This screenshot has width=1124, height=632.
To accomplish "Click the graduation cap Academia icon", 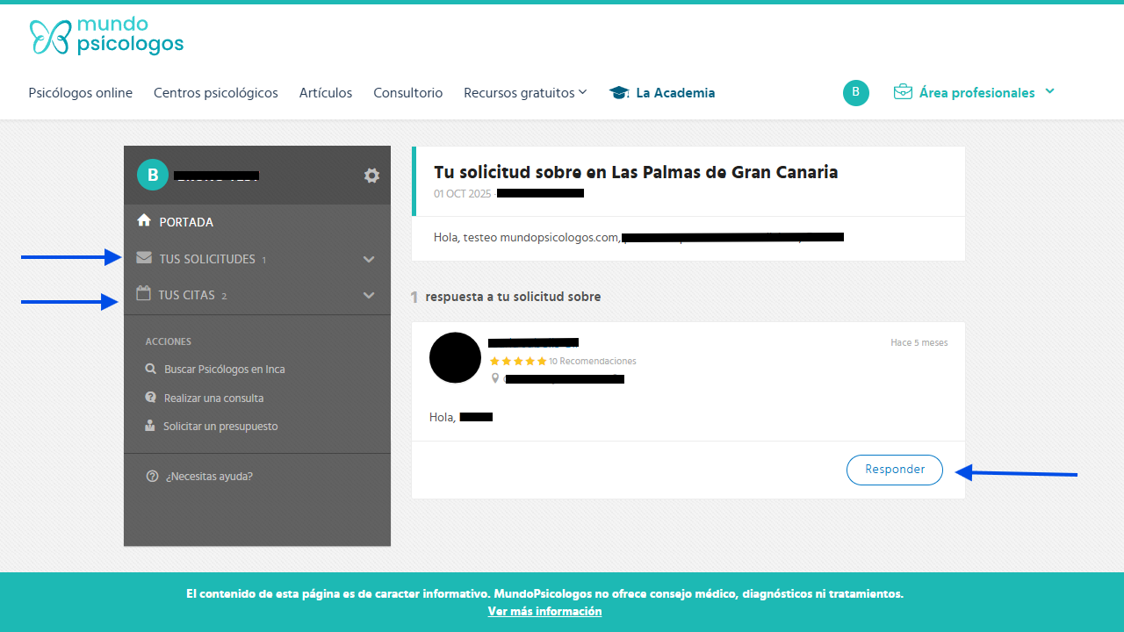I will pyautogui.click(x=619, y=93).
